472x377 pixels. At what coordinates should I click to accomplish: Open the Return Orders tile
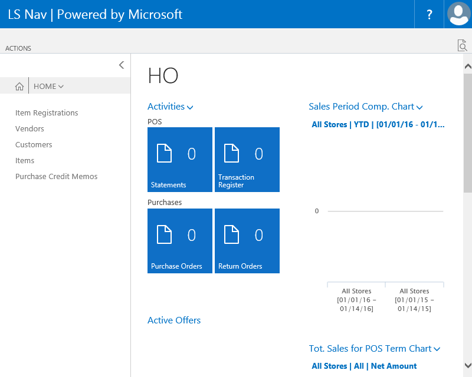tap(247, 241)
